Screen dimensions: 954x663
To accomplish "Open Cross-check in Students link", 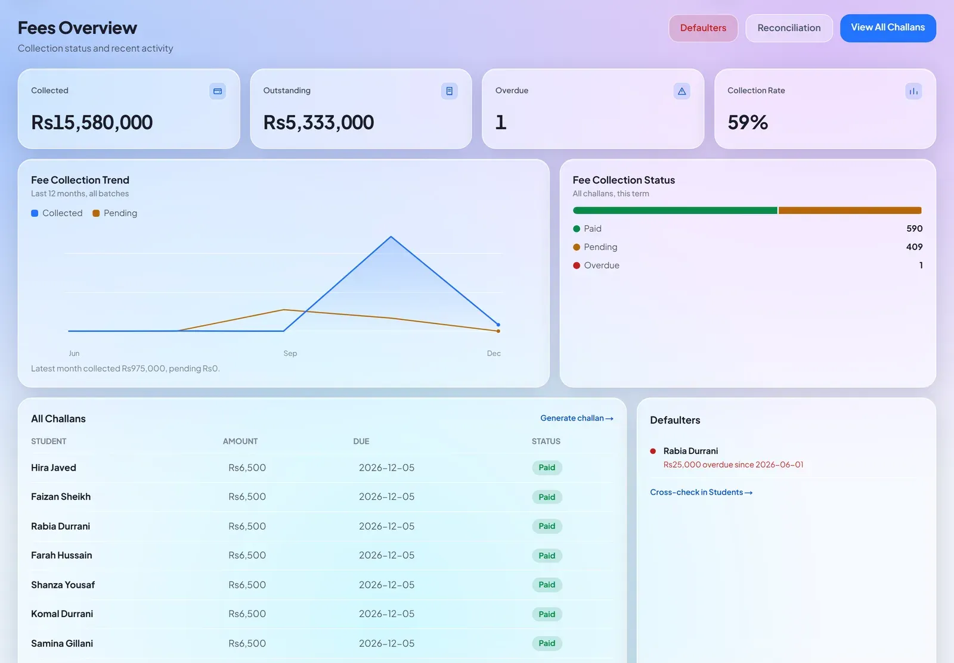I will coord(701,492).
